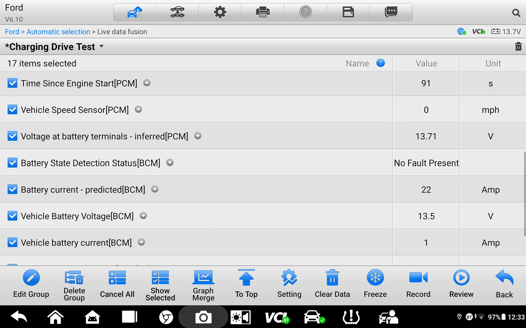The image size is (526, 328).
Task: Uncheck Vehicle Speed Sensor[PCM]
Action: [x=12, y=110]
